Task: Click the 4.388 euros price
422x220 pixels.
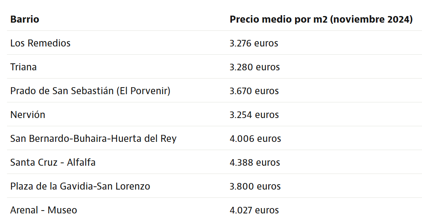Action: tap(255, 162)
